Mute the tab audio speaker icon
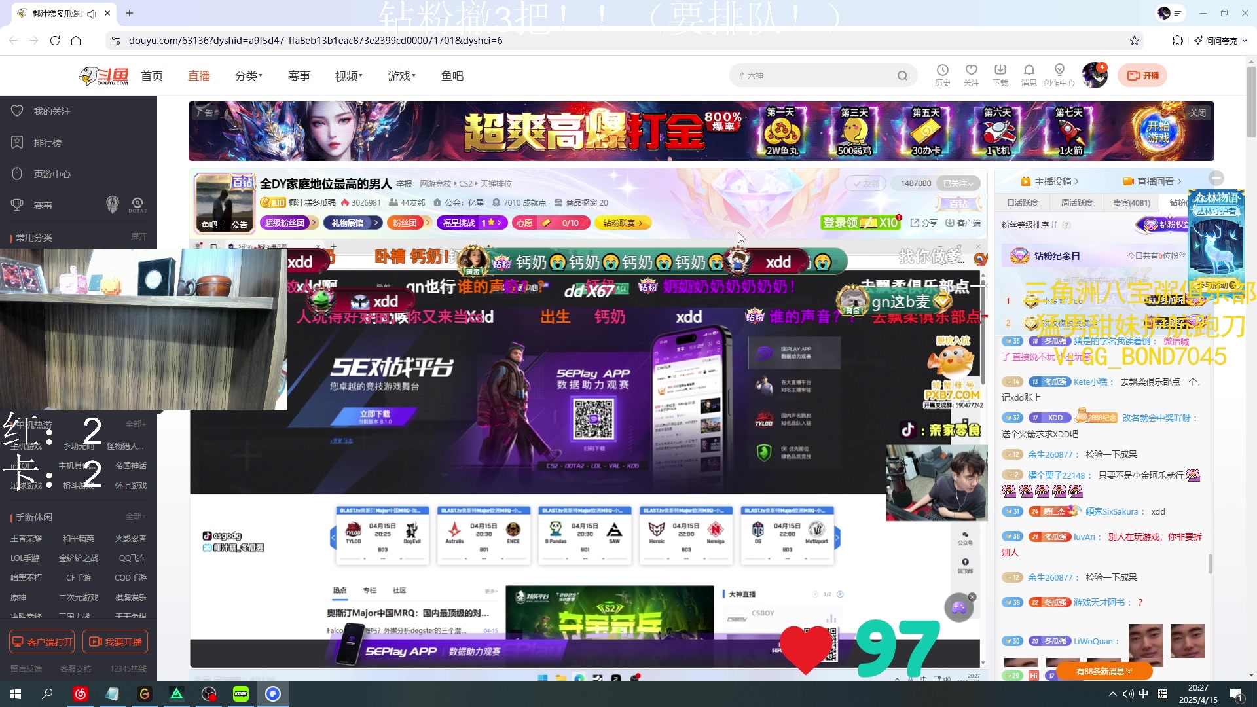The image size is (1257, 707). pyautogui.click(x=92, y=13)
